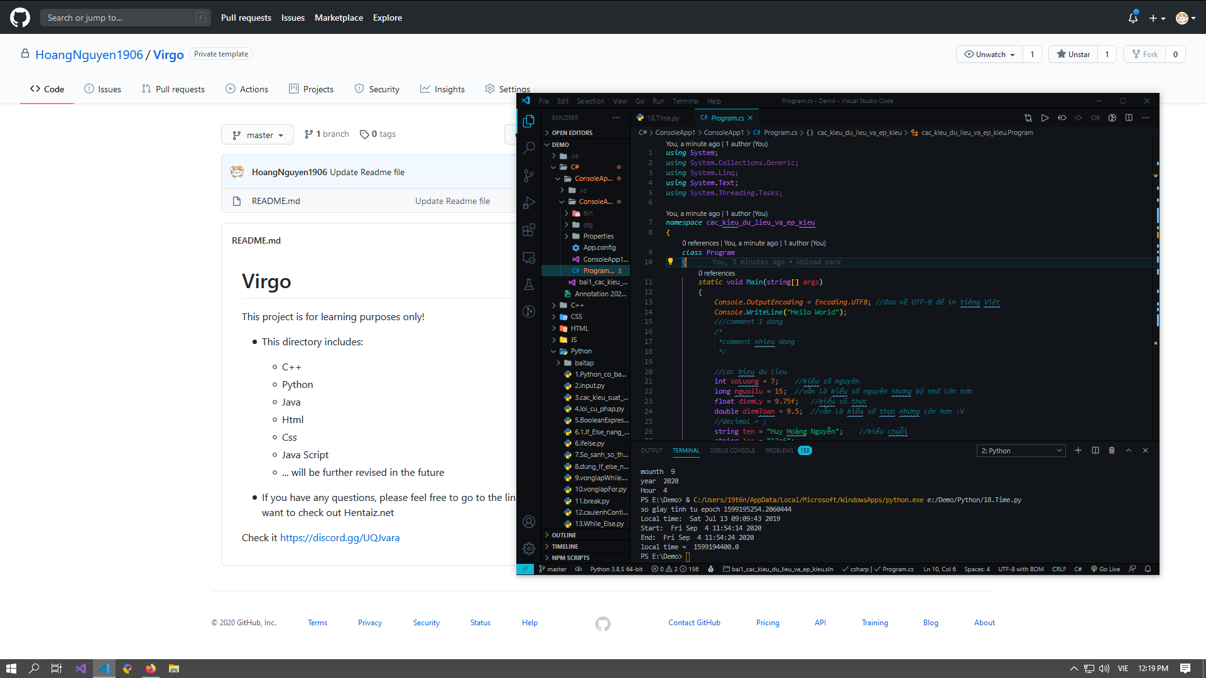Follow the discord.gg/UQJvara link
This screenshot has width=1206, height=678.
click(x=339, y=537)
